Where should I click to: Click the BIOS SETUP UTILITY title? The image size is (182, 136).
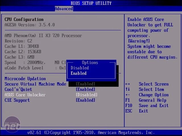click(91, 3)
